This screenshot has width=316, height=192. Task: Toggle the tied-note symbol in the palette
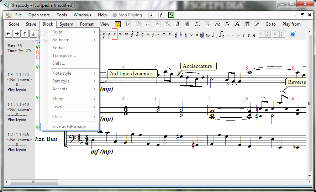tap(214, 35)
